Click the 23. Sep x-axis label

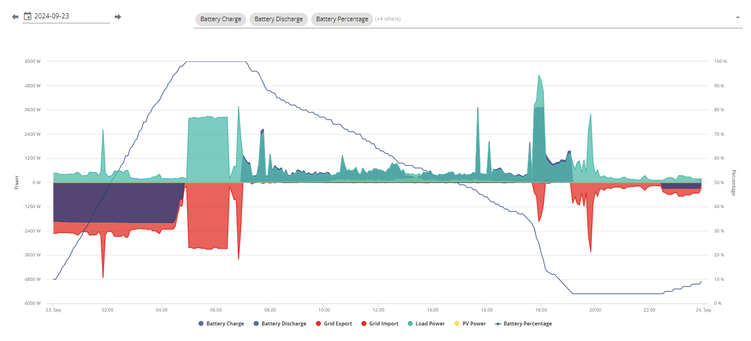53,309
